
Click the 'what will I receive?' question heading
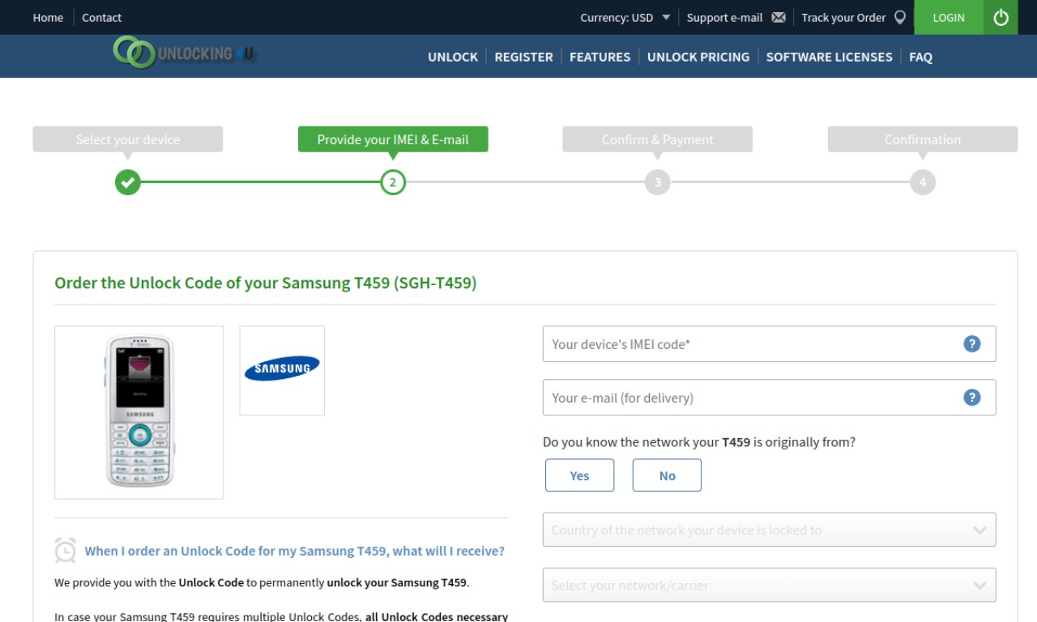click(x=294, y=551)
